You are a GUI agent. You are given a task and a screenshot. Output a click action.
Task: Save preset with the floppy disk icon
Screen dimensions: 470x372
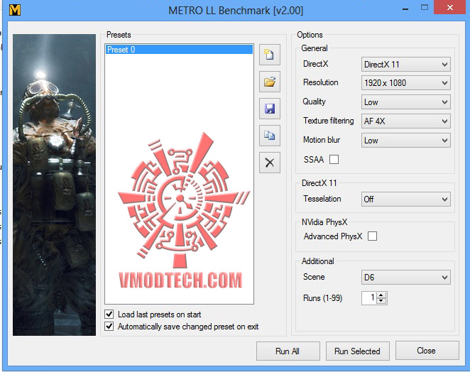[x=270, y=109]
